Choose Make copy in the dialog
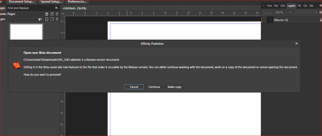This screenshot has height=136, width=322. 175,87
